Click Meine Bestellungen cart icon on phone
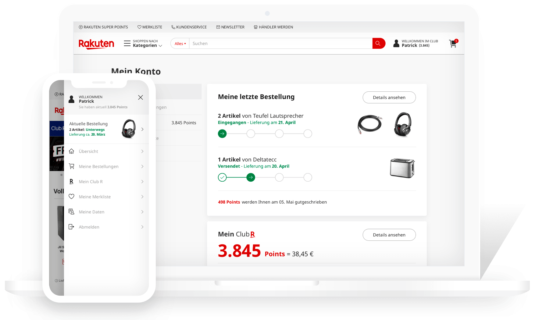This screenshot has width=535, height=320. point(72,166)
